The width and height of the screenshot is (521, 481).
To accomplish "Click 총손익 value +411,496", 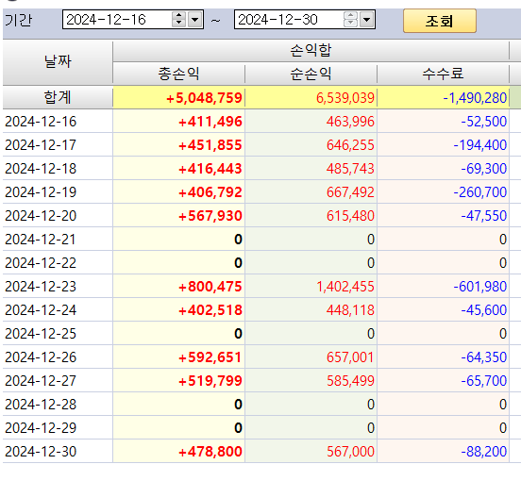I will pyautogui.click(x=210, y=122).
